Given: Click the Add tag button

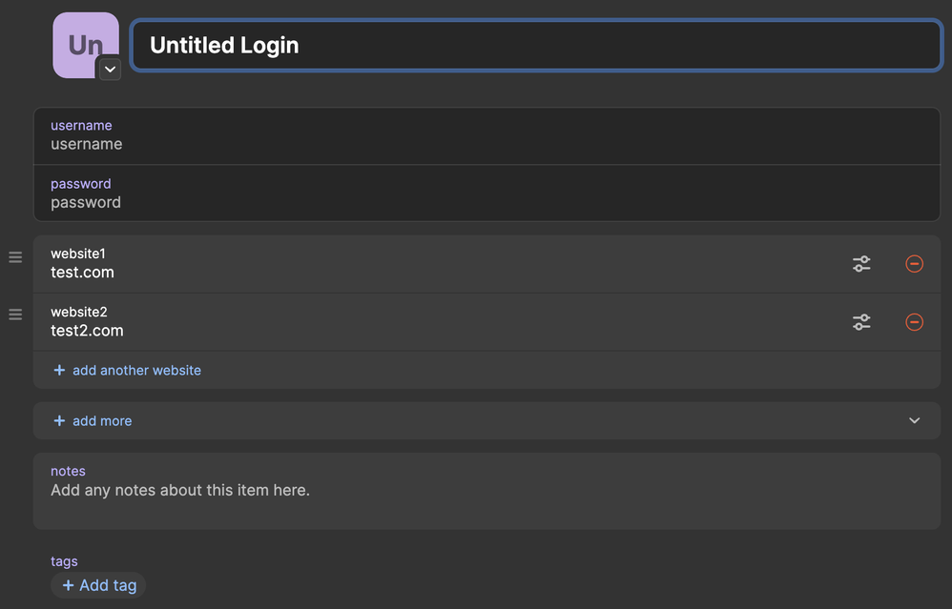Looking at the screenshot, I should point(98,585).
